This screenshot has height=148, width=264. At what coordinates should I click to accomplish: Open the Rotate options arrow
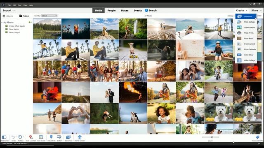pyautogui.click(x=23, y=137)
